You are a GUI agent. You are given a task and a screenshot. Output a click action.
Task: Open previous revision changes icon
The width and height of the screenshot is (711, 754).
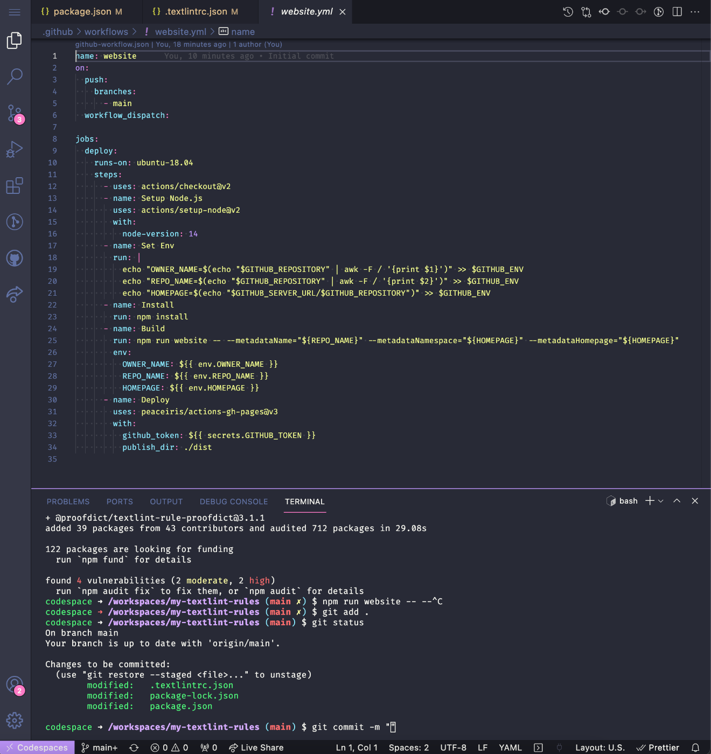click(x=604, y=12)
